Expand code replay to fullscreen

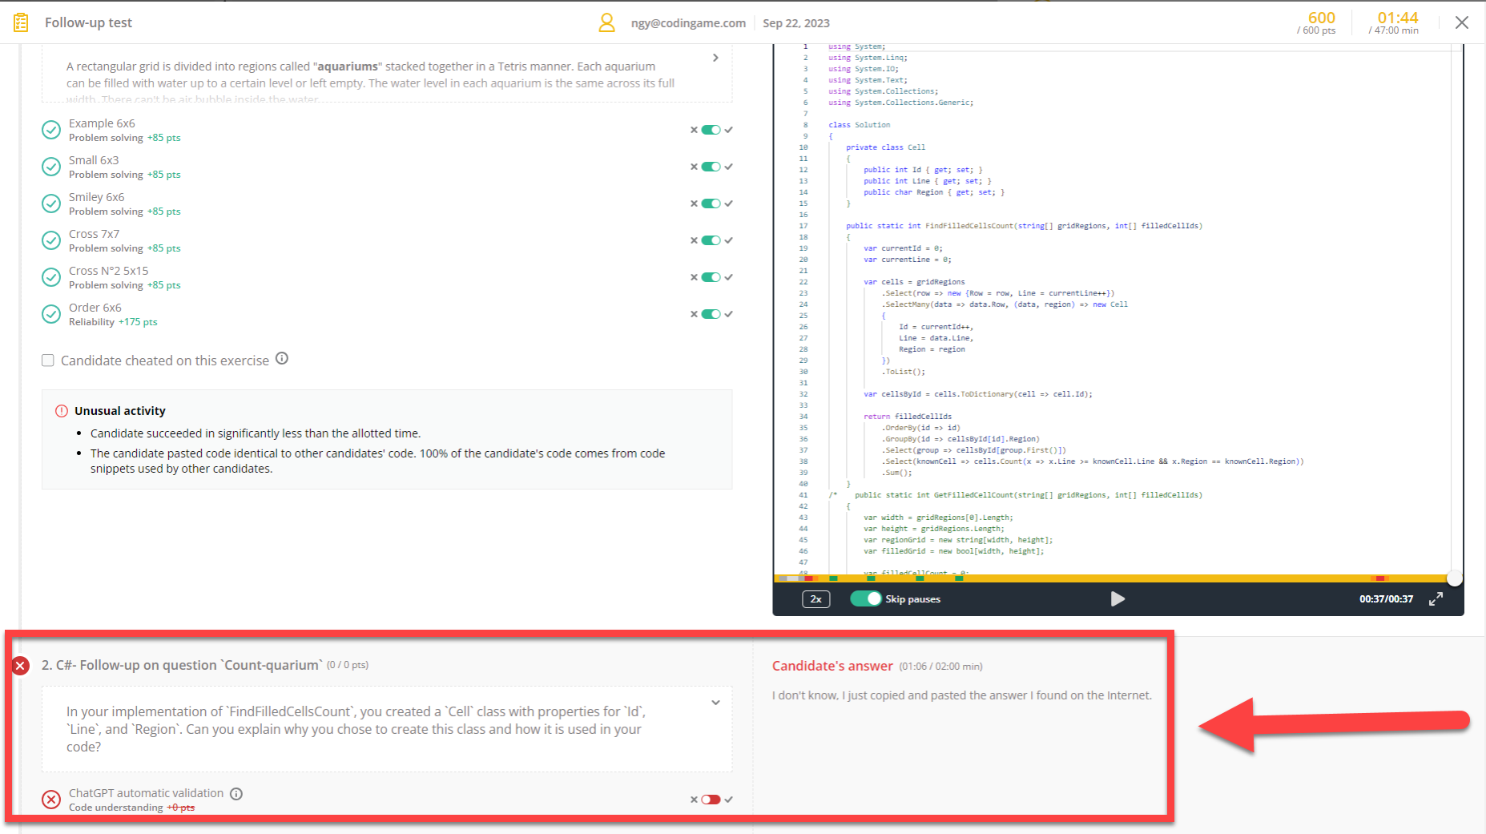point(1436,599)
